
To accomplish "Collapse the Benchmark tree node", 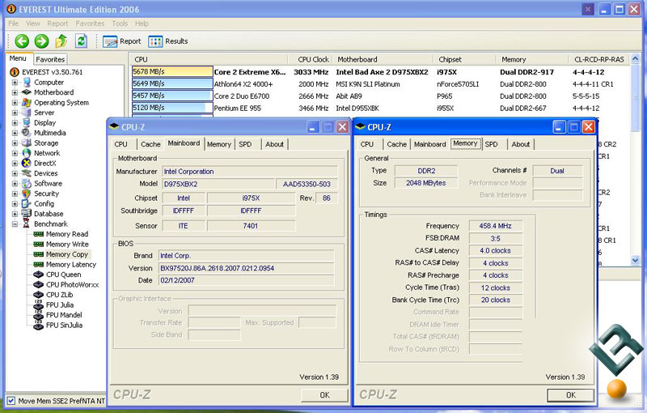I will (15, 224).
